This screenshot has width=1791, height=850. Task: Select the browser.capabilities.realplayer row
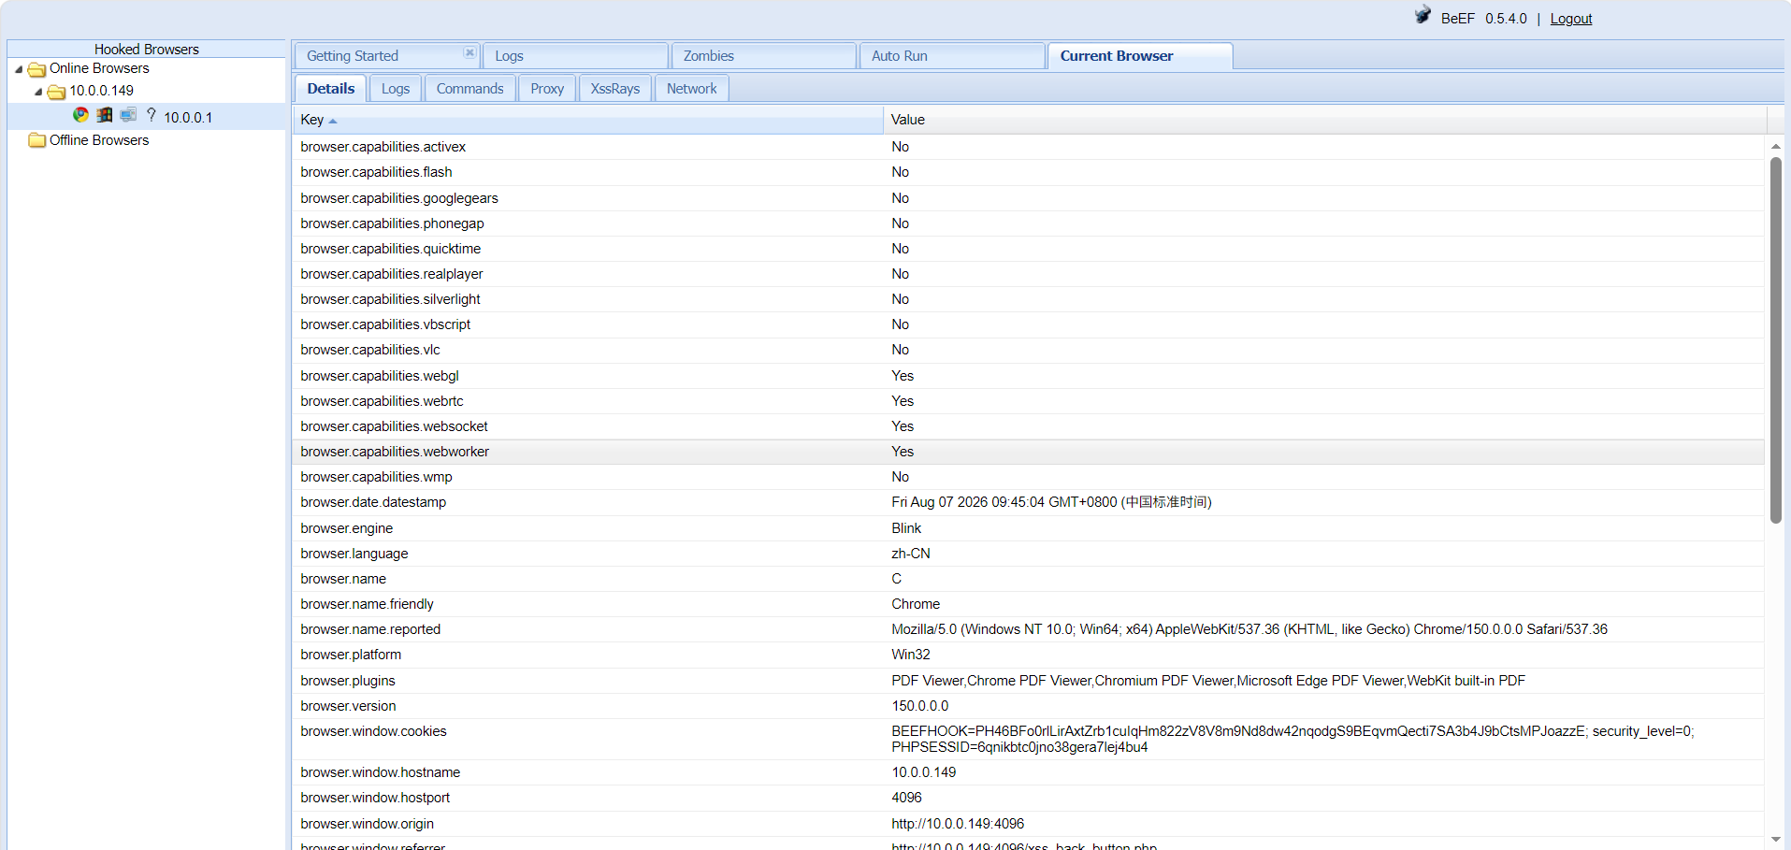tap(1029, 274)
